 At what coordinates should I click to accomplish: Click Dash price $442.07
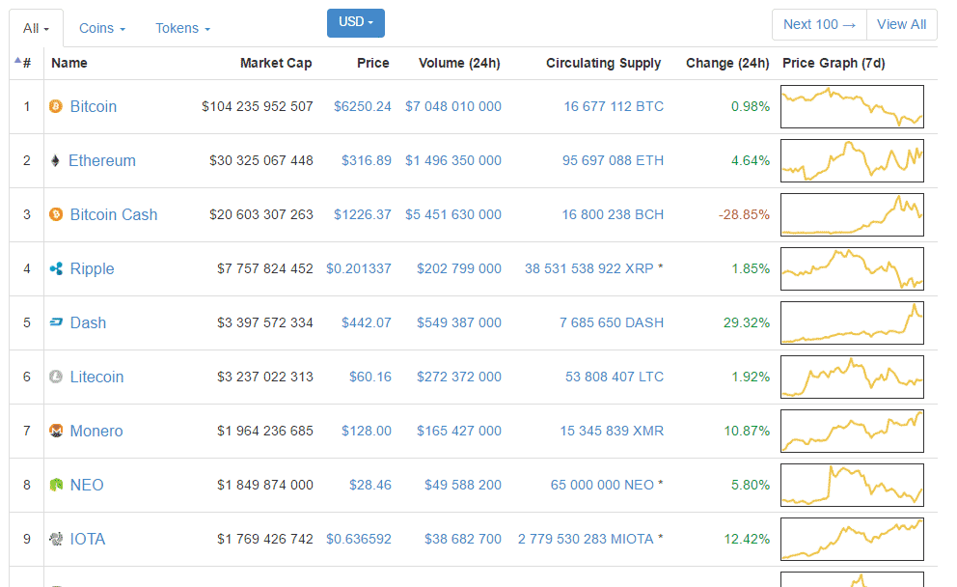click(367, 322)
